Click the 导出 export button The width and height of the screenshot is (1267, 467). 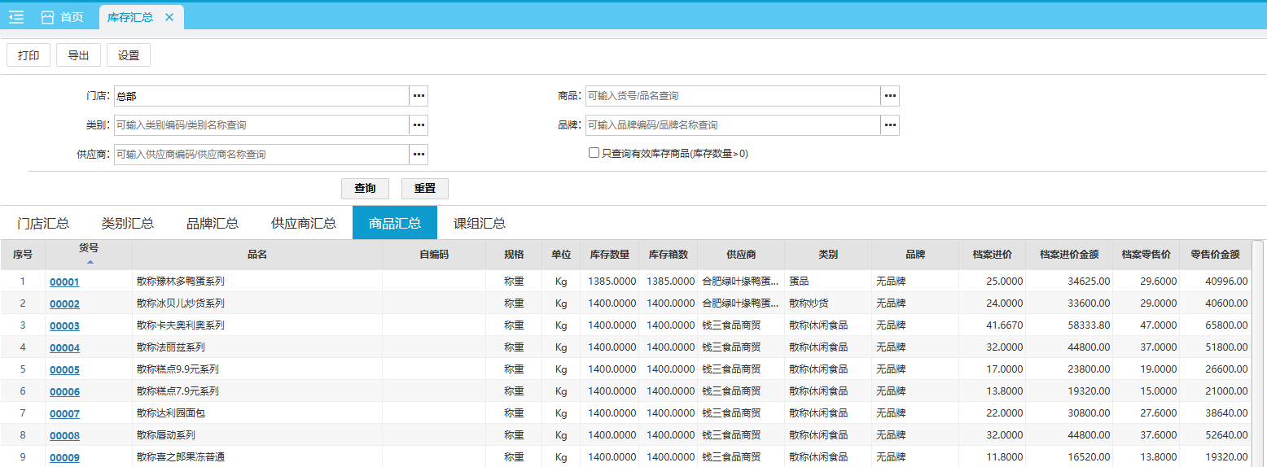click(78, 55)
